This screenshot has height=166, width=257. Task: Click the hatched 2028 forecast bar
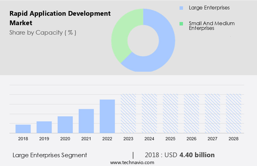[x=234, y=113]
